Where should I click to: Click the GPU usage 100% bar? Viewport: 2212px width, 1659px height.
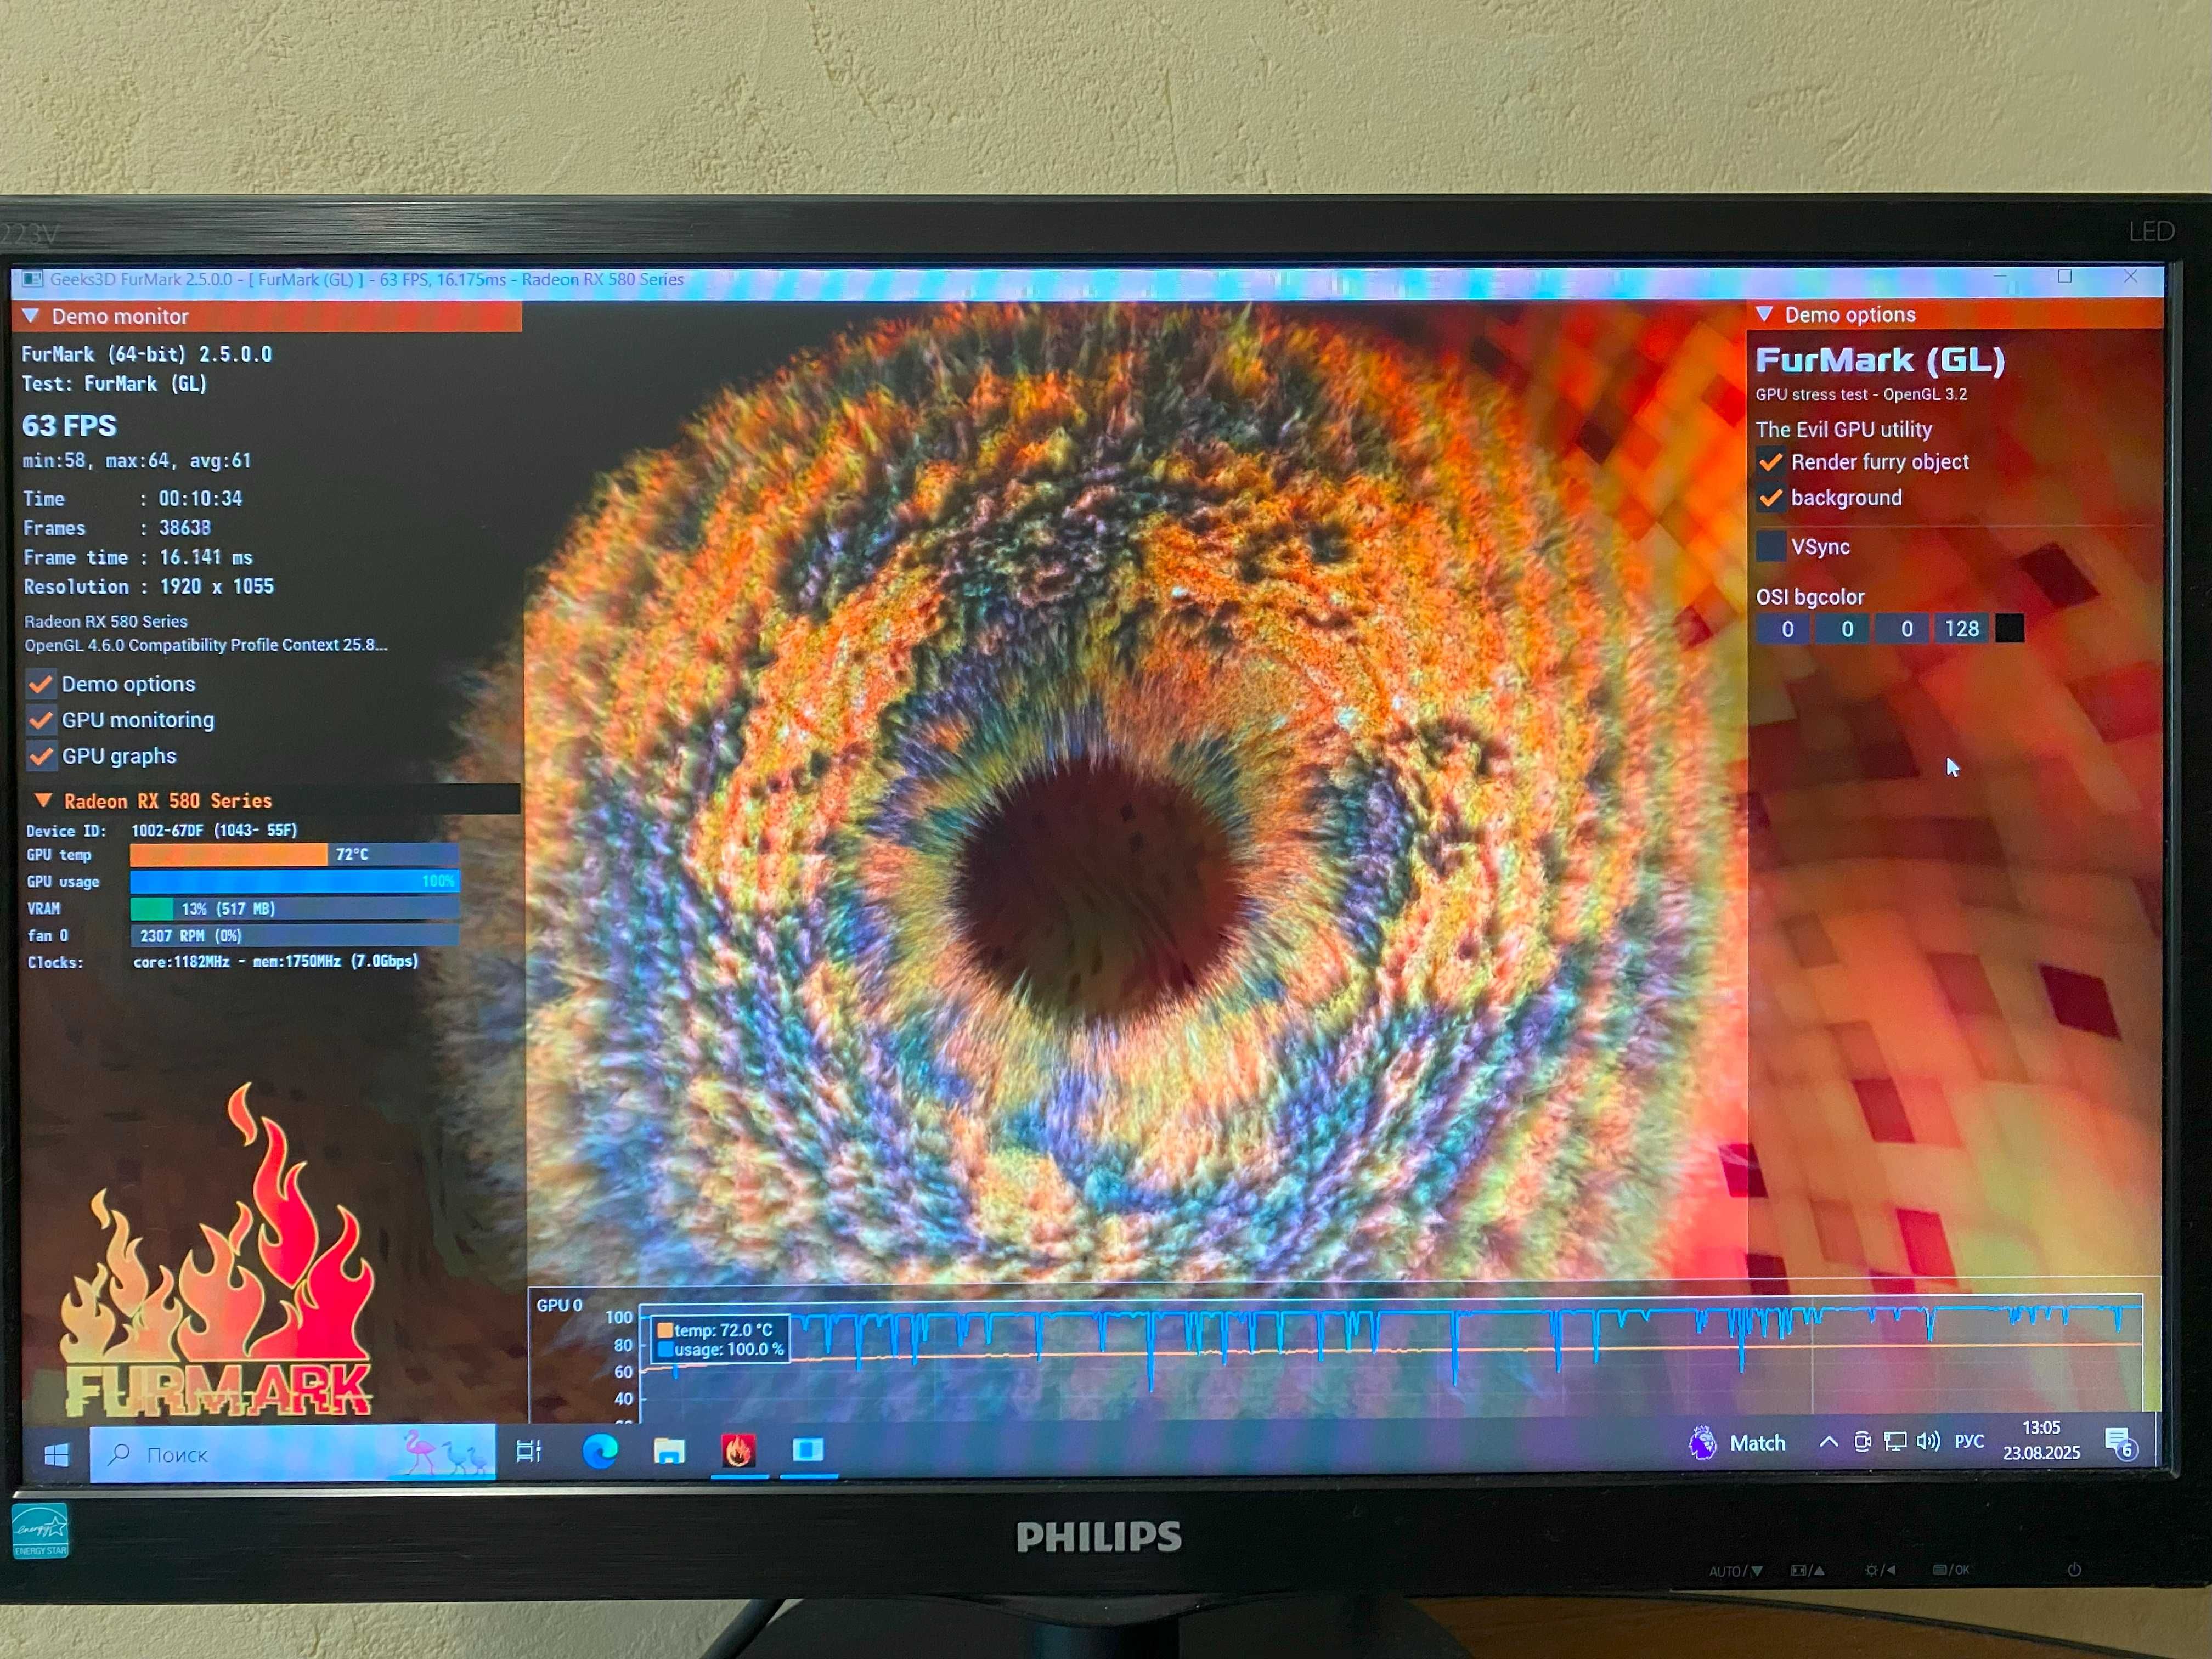click(x=294, y=881)
